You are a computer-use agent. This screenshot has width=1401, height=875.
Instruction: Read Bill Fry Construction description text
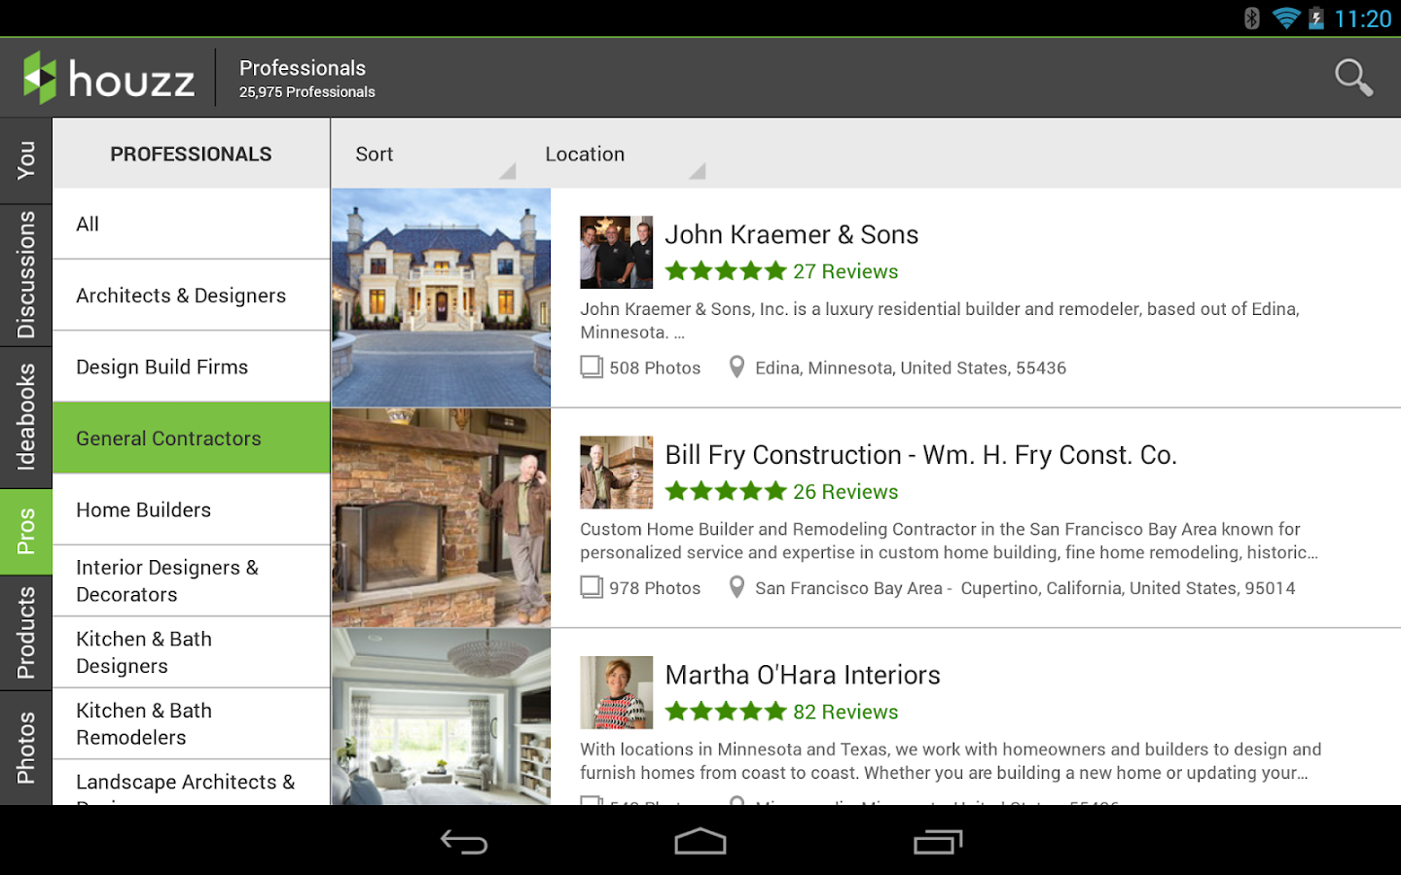(x=950, y=541)
